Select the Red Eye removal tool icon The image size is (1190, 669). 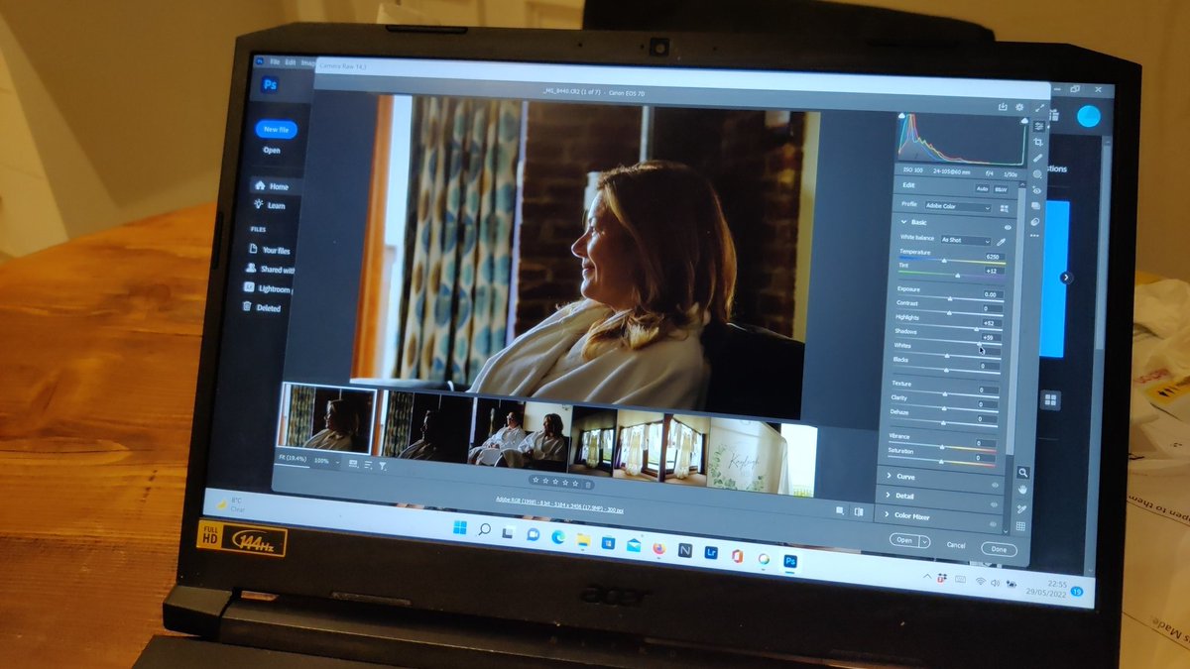1037,190
